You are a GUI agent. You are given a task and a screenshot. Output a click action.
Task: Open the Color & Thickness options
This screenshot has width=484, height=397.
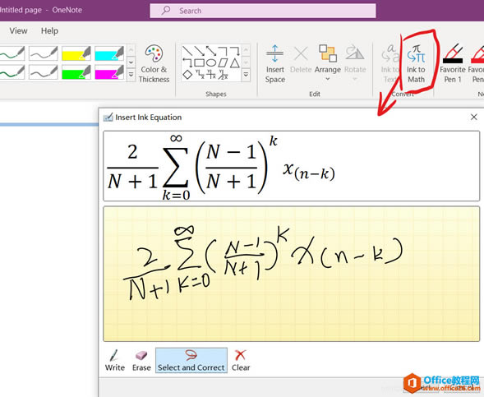[154, 64]
